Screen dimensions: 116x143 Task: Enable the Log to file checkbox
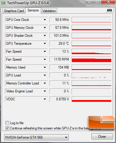click(x=7, y=123)
